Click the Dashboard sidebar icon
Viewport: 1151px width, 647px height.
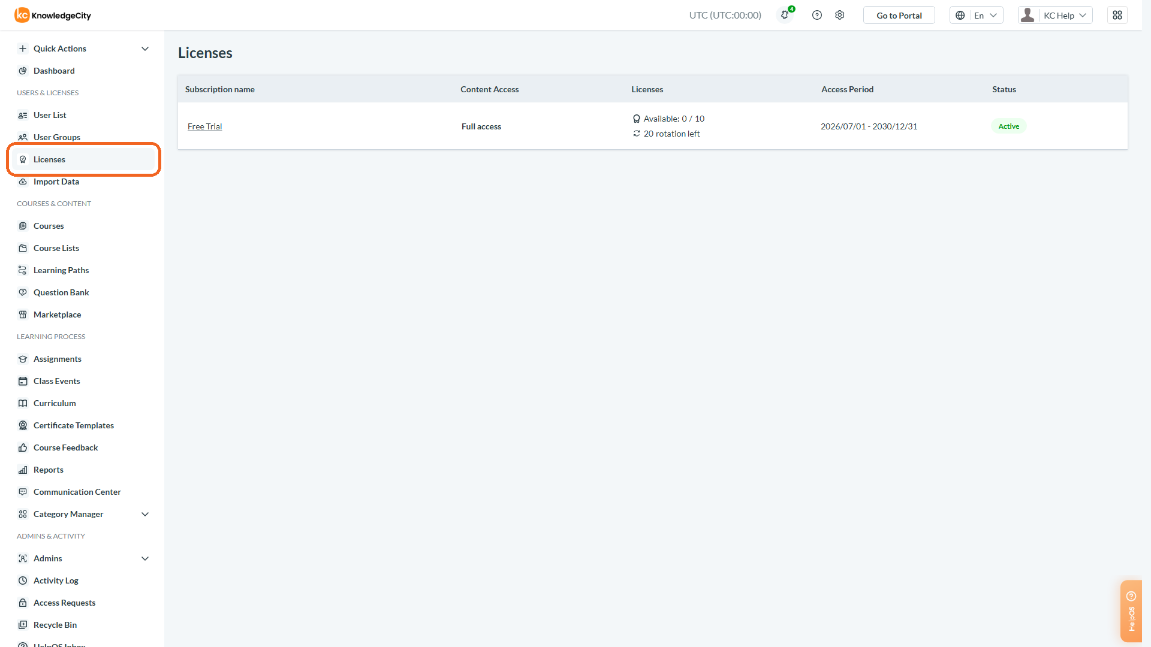(23, 71)
